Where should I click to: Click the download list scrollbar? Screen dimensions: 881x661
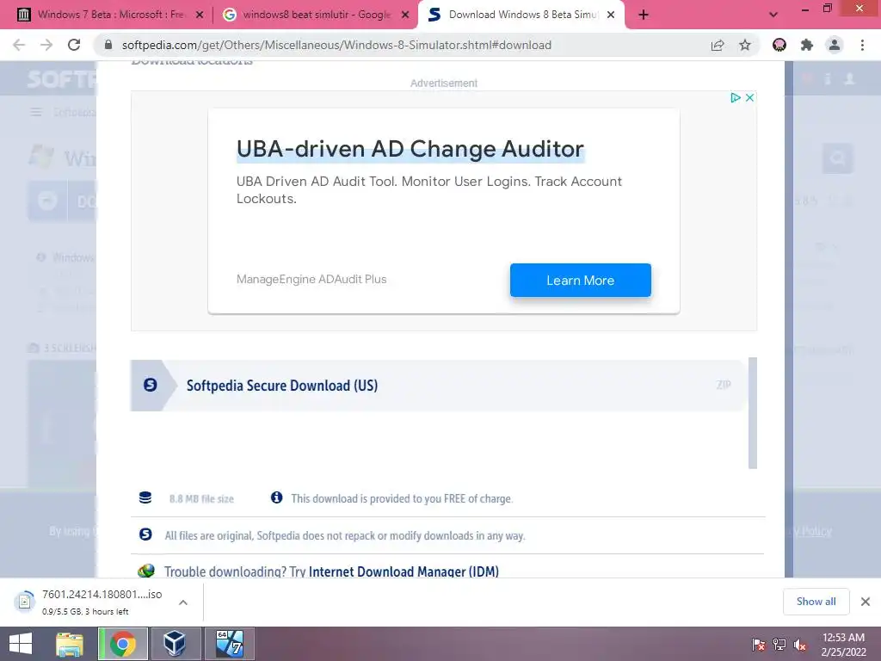click(753, 413)
